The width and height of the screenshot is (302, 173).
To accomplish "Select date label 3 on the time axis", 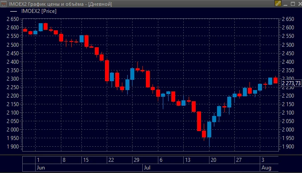I will (x=263, y=160).
